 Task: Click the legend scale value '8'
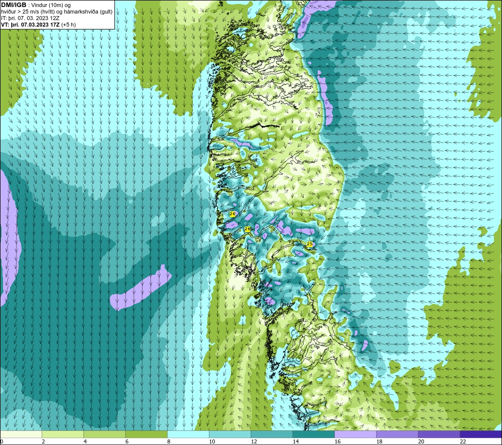point(169,441)
